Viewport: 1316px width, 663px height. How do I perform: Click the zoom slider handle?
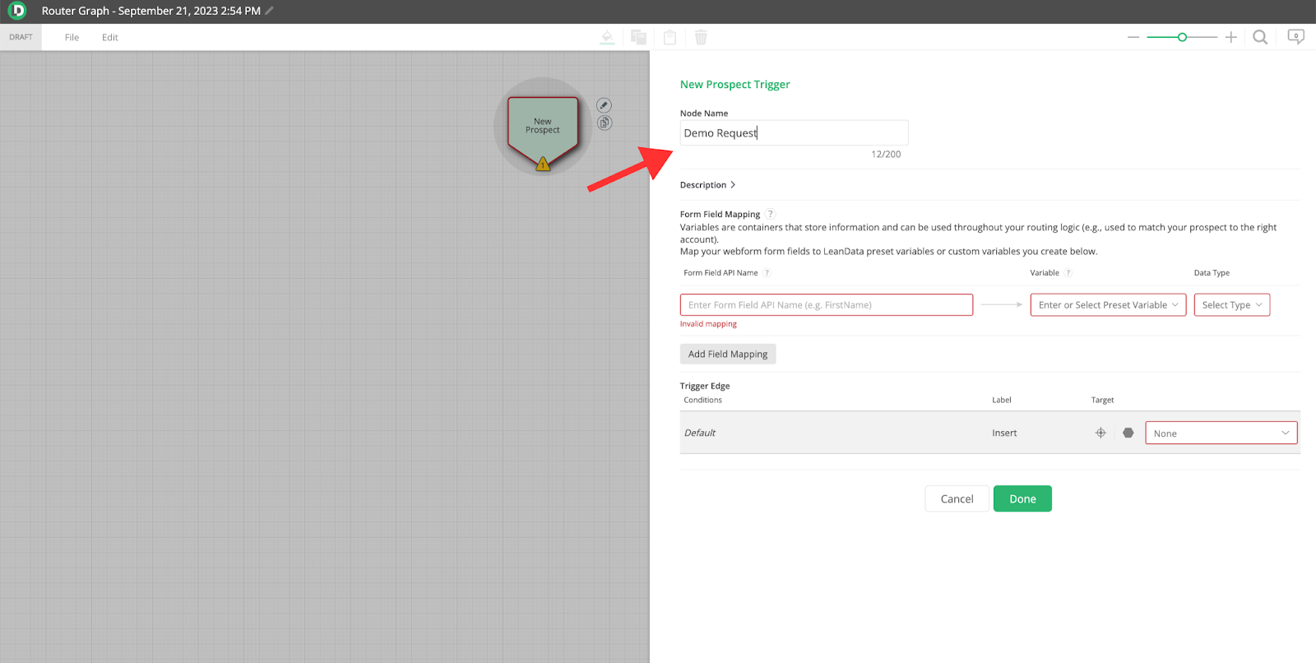(x=1182, y=37)
